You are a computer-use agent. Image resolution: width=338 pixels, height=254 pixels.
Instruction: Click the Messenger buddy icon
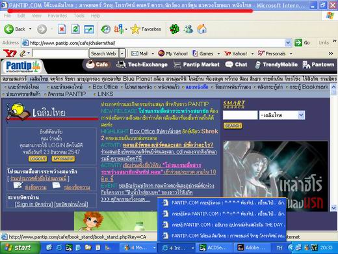click(188, 29)
